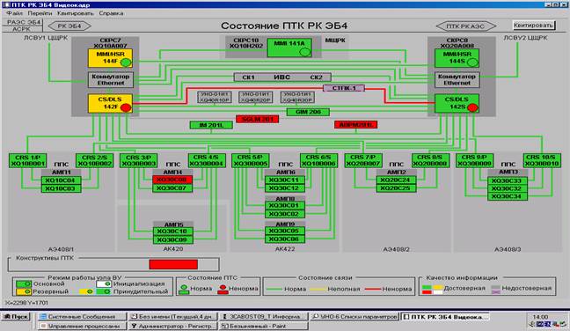This screenshot has width=570, height=331.
Task: Click the XQ30C10 module in АМП5
Action: click(172, 232)
